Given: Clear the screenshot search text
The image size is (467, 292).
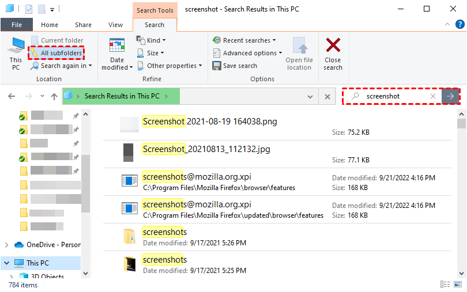Looking at the screenshot, I should (x=433, y=96).
